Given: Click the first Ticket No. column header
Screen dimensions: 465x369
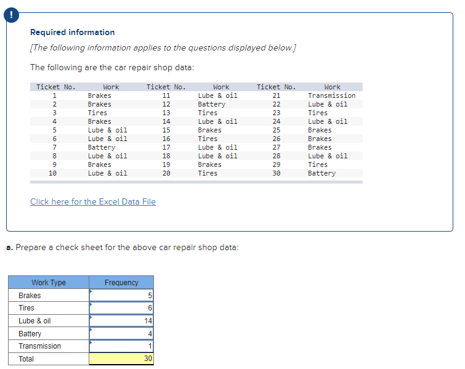Looking at the screenshot, I should click(56, 87).
